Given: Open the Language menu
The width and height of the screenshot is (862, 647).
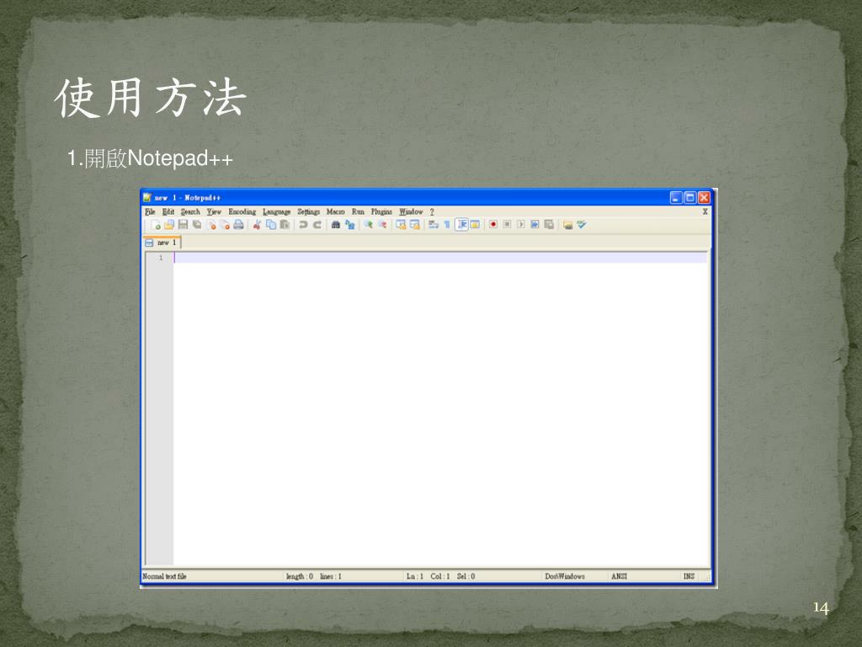Looking at the screenshot, I should click(276, 211).
